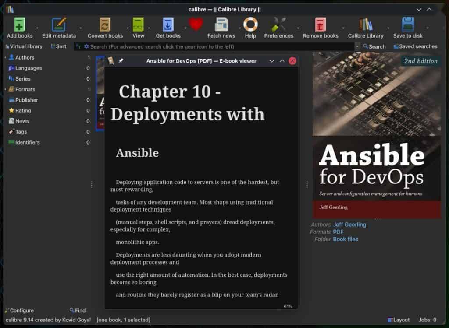Open Help lifebuoy icon

250,25
